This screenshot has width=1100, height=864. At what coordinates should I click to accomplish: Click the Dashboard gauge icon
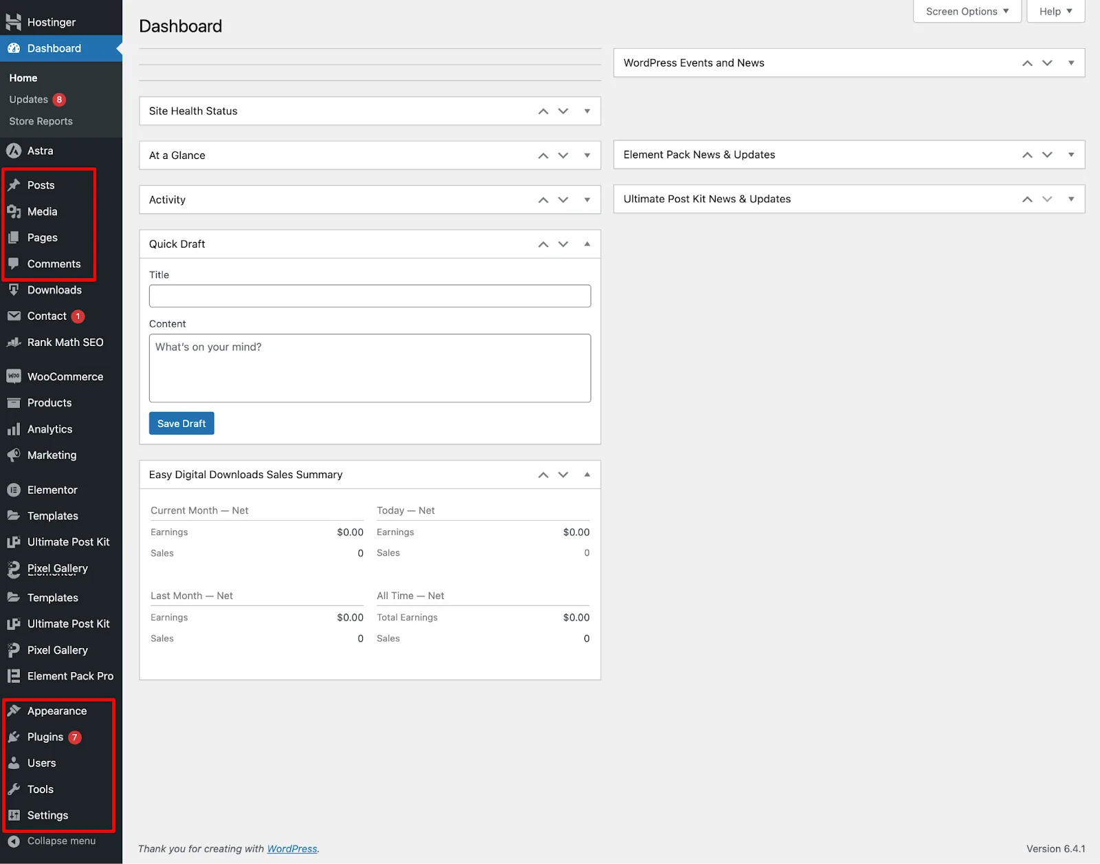coord(14,48)
